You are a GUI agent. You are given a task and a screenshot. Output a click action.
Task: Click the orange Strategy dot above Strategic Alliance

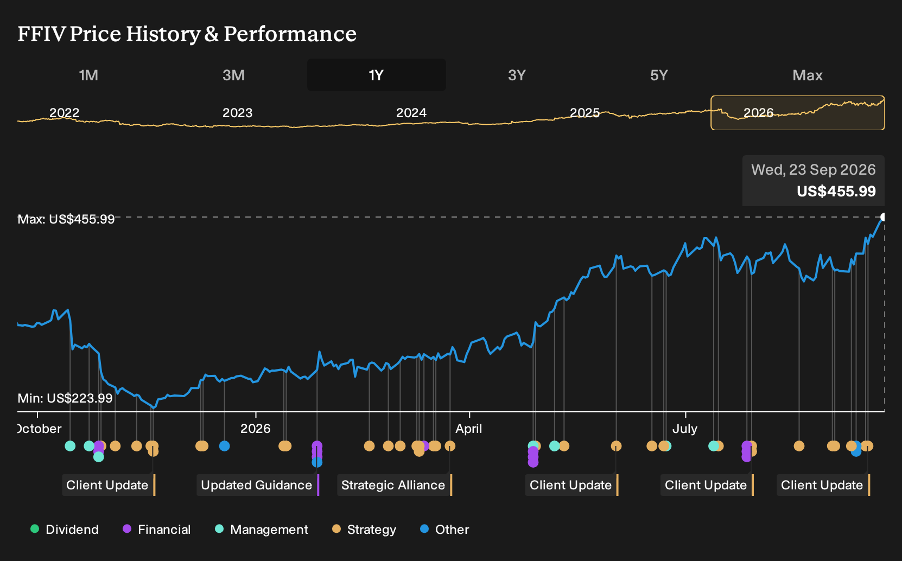pos(450,446)
